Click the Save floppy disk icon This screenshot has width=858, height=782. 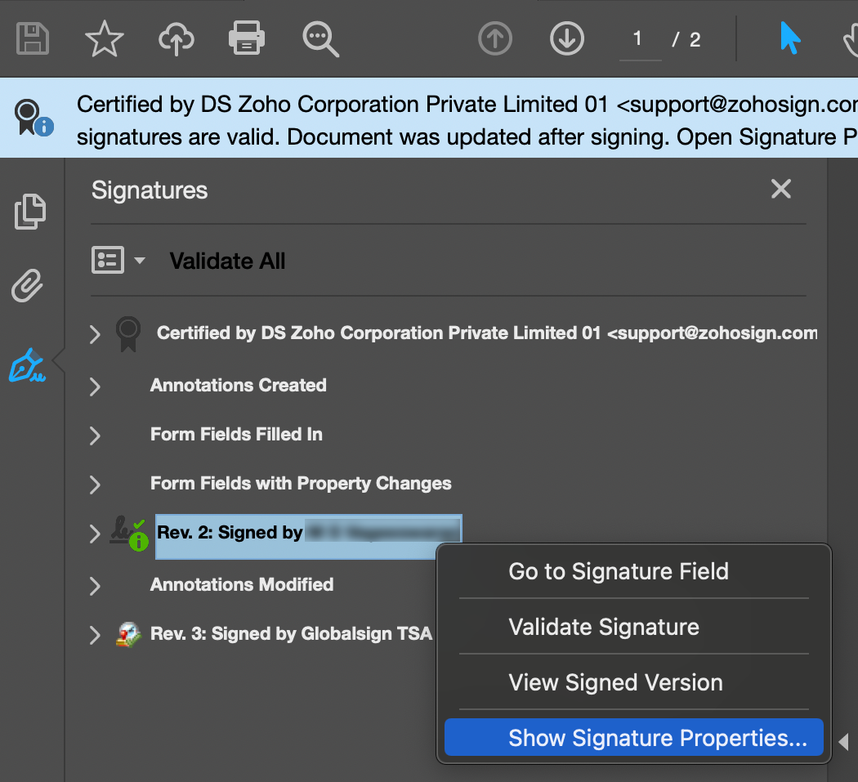pos(33,38)
